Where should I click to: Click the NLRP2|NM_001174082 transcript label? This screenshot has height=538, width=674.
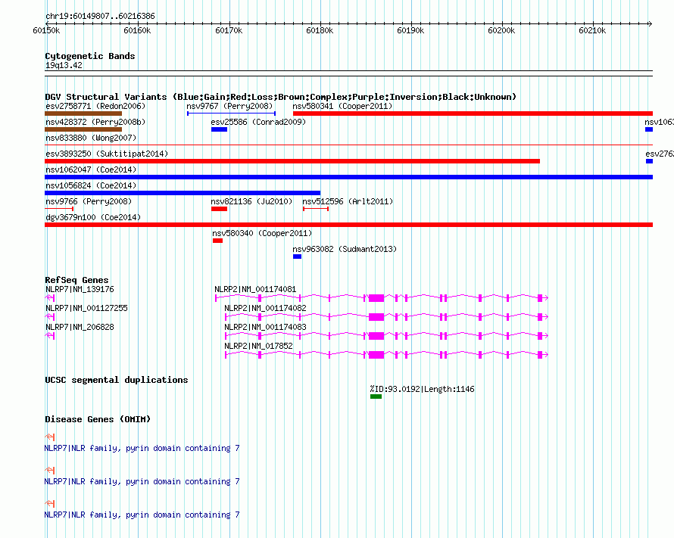[265, 308]
